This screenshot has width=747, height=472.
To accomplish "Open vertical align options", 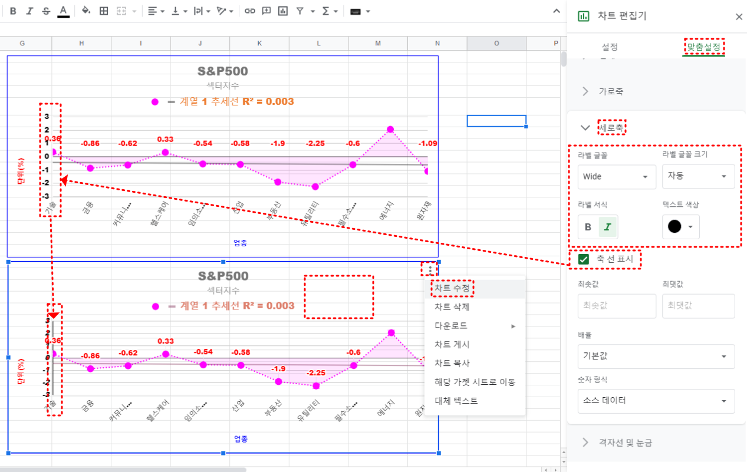I will tap(179, 11).
